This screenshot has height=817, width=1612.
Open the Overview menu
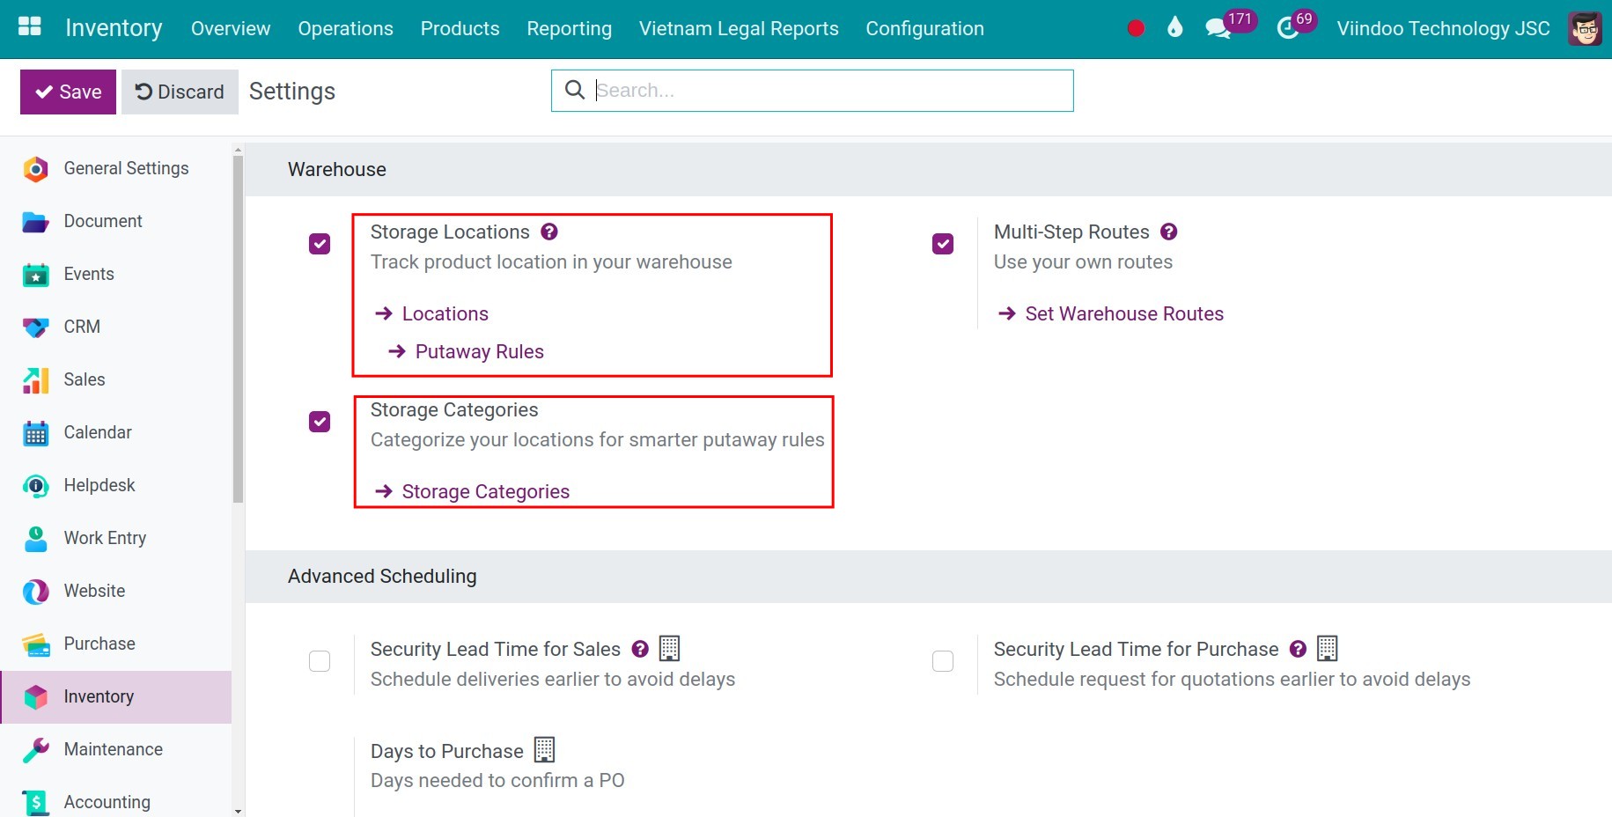(231, 28)
